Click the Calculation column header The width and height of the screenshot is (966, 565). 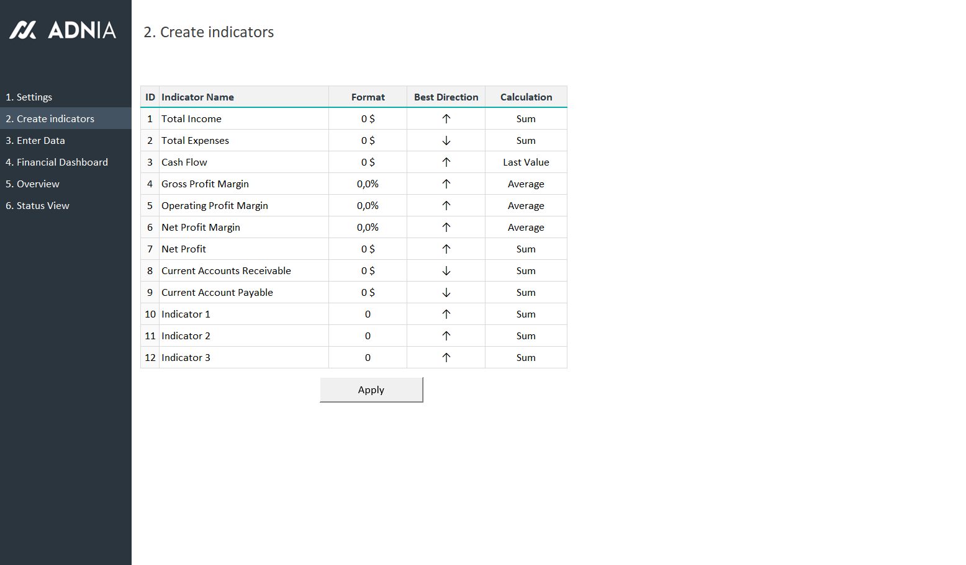[x=526, y=97]
